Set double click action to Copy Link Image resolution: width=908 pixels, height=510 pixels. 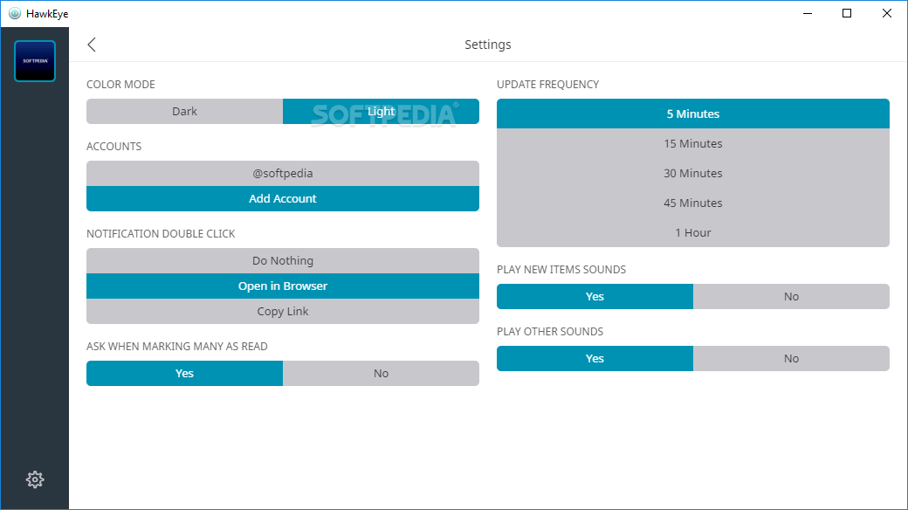coord(283,311)
